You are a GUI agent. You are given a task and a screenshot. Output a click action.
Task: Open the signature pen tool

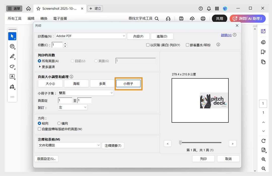point(12,87)
